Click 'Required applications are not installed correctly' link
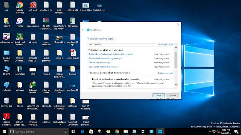241x135 pixels. pos(111,54)
